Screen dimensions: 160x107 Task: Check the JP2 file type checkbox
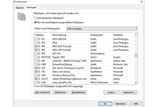pos(36,39)
